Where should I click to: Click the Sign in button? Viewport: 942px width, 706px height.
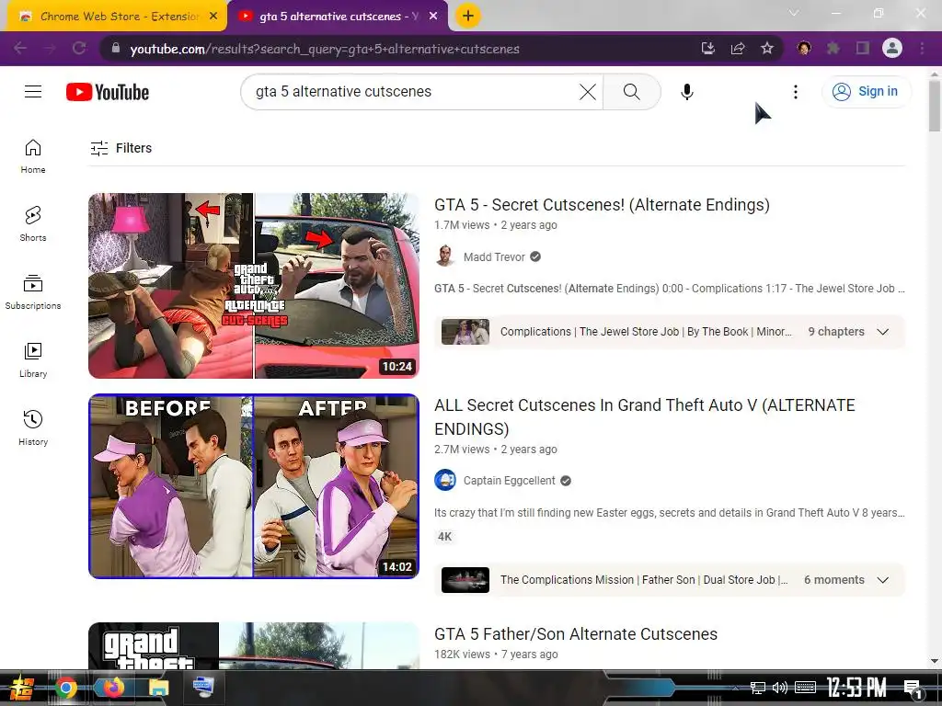coord(866,91)
